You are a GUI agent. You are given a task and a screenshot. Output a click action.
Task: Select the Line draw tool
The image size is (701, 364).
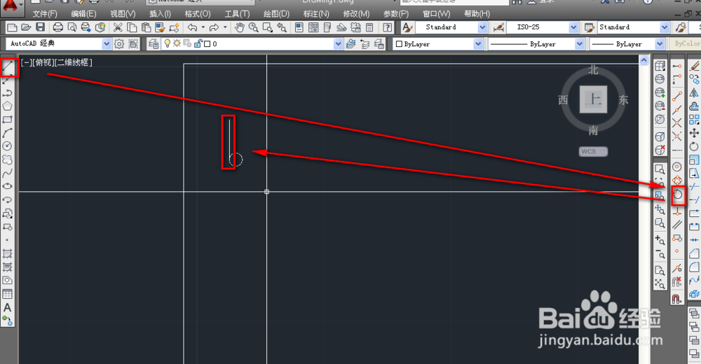tap(8, 67)
